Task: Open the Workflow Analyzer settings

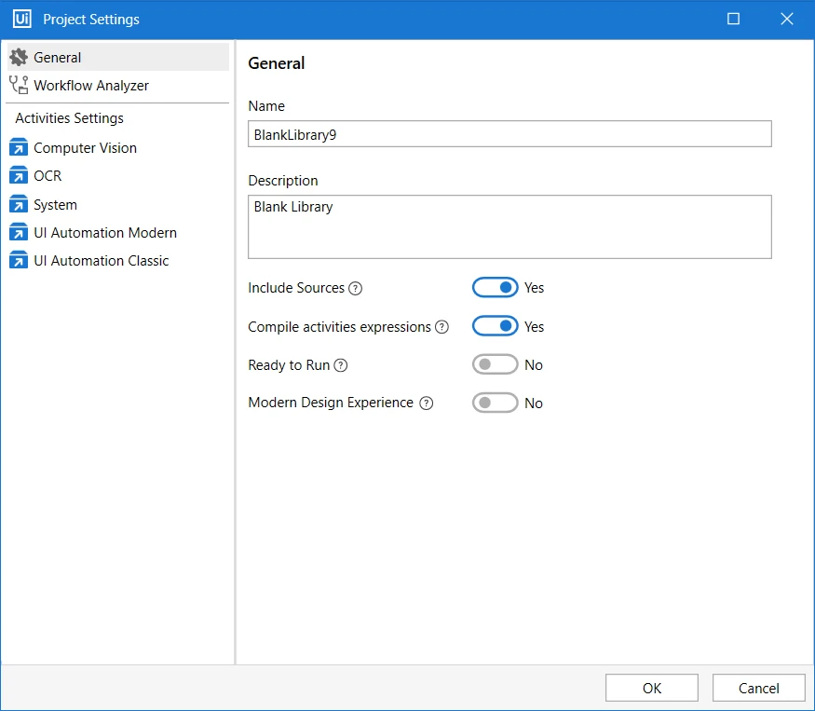Action: [x=118, y=86]
